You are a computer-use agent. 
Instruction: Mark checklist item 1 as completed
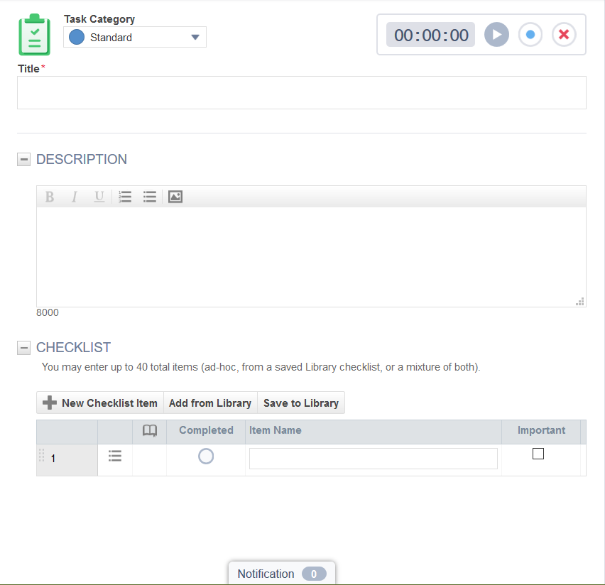point(206,456)
